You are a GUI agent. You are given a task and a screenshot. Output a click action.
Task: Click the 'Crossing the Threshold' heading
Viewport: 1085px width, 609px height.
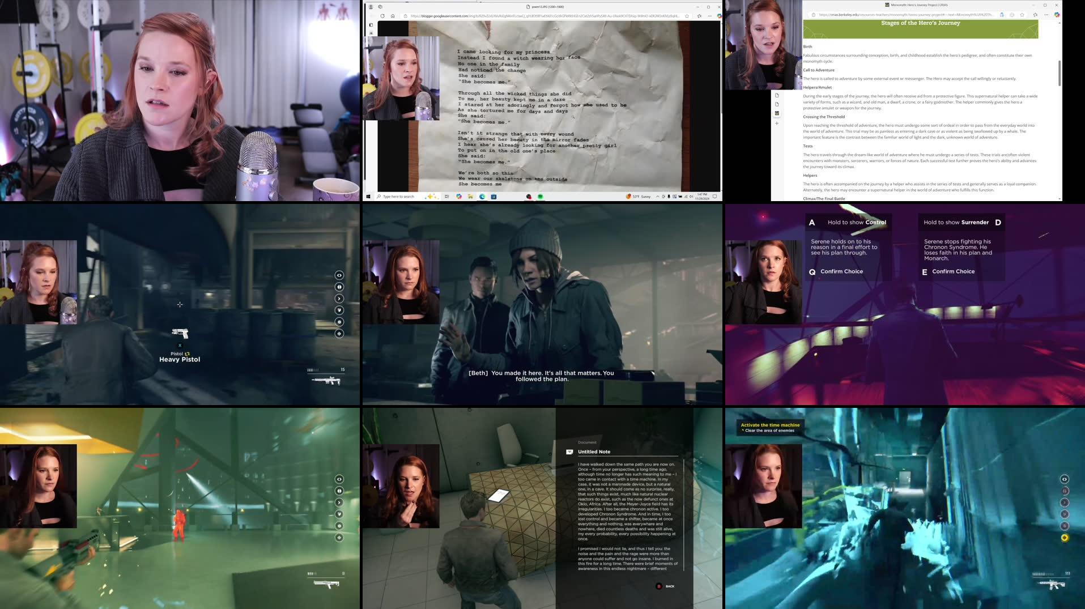click(823, 117)
